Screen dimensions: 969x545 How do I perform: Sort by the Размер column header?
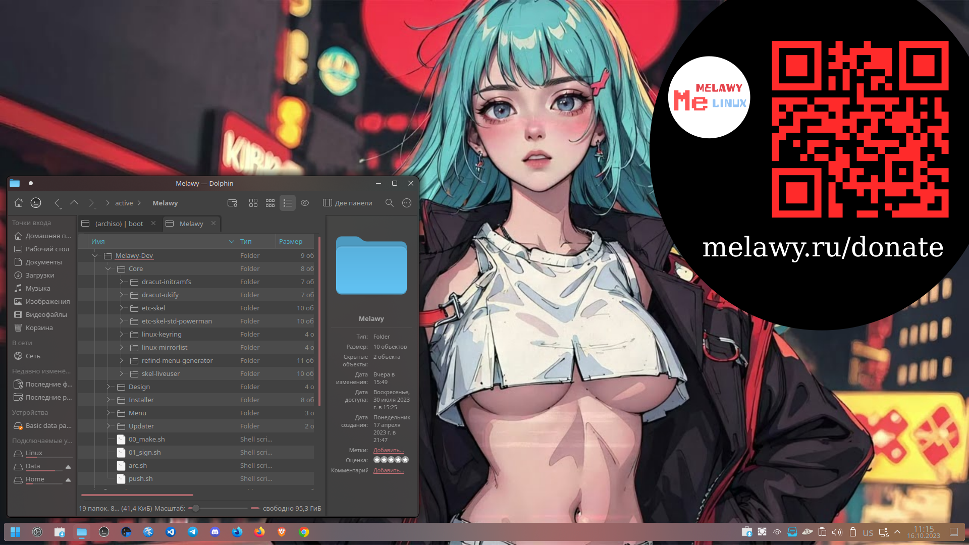(291, 241)
